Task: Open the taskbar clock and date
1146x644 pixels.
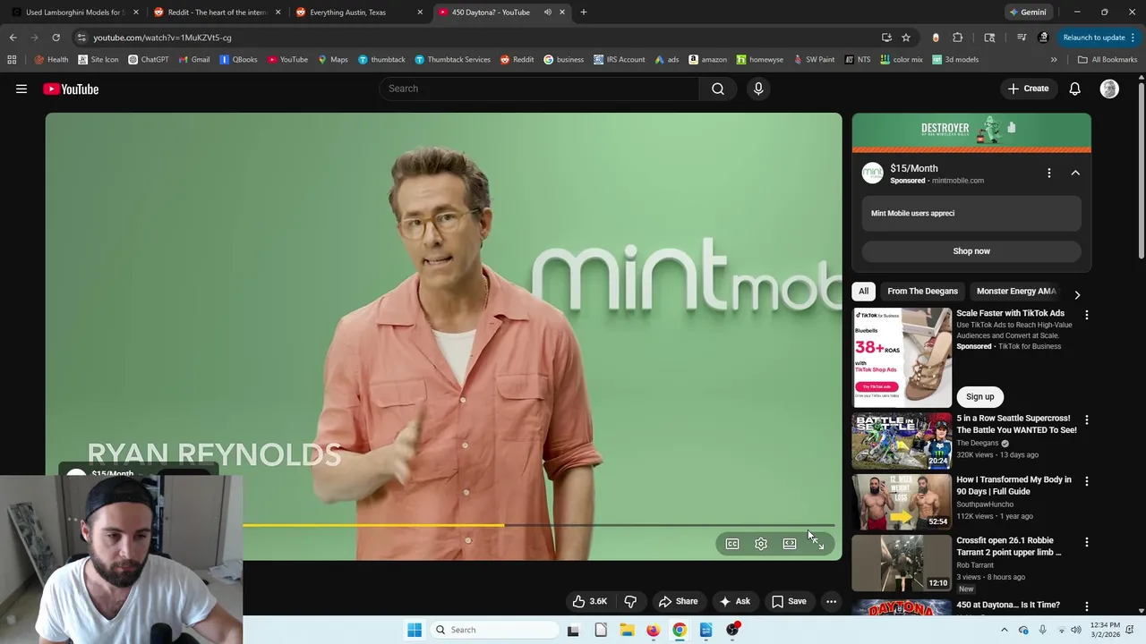Action: point(1105,630)
